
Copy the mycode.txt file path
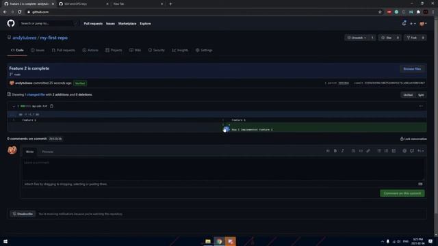coord(52,106)
